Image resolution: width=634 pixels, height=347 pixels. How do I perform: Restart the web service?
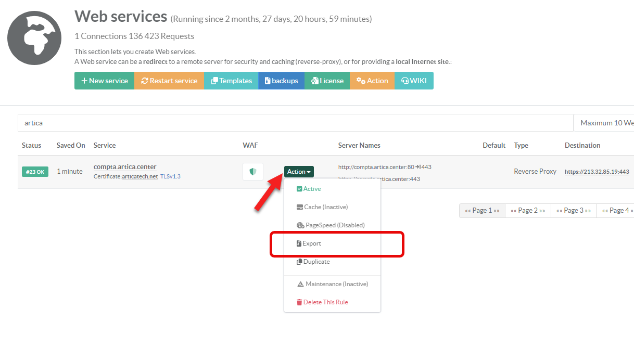169,81
